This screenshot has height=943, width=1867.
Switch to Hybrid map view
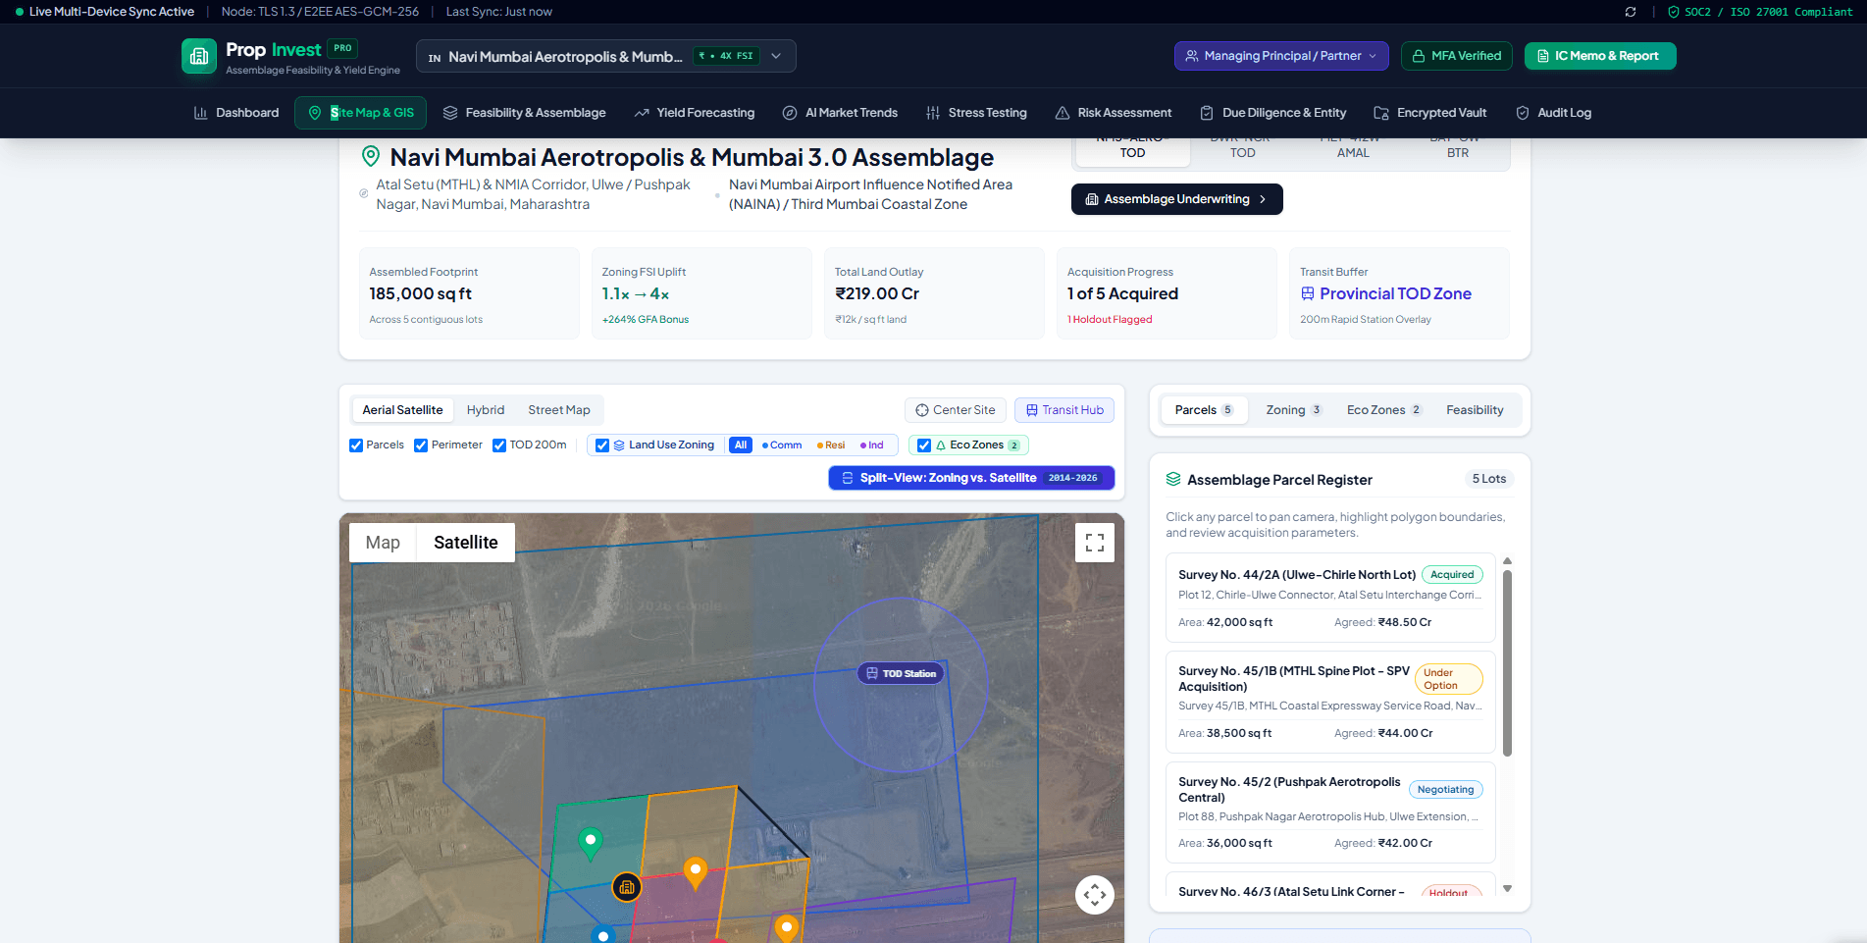pyautogui.click(x=486, y=410)
